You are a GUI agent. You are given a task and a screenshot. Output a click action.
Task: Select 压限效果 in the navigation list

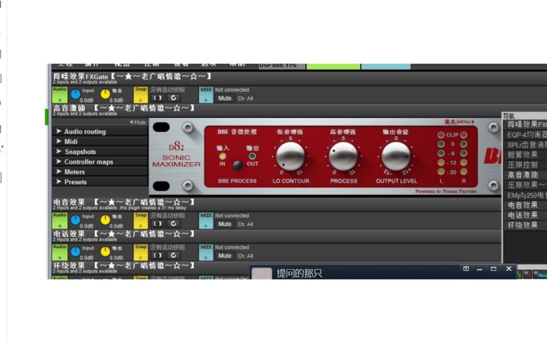(526, 185)
